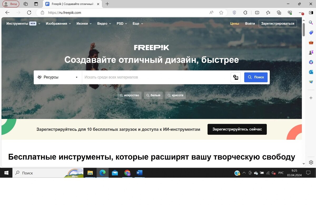The image size is (316, 205).
Task: Open the games sidebar icon
Action: pyautogui.click(x=311, y=52)
